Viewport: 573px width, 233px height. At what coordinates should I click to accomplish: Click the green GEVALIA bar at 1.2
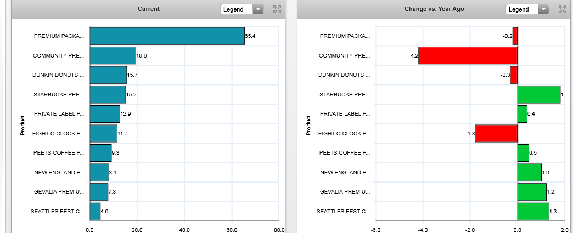pos(532,192)
